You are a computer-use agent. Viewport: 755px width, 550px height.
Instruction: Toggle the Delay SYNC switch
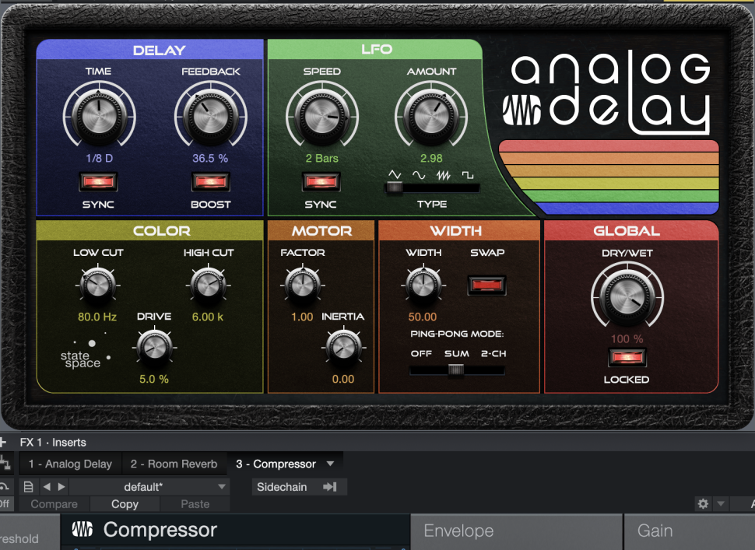98,183
